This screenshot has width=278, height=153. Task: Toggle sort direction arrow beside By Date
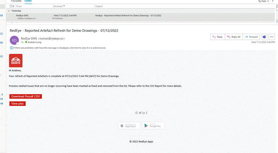point(273,1)
